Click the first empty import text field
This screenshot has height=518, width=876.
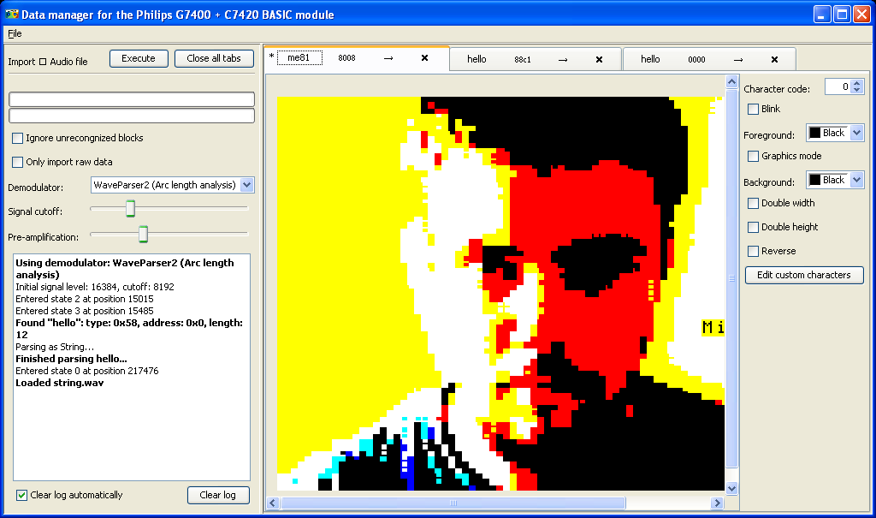pyautogui.click(x=132, y=99)
